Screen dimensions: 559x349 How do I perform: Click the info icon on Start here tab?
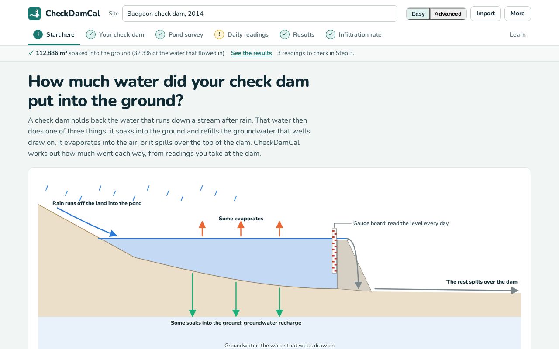(38, 34)
